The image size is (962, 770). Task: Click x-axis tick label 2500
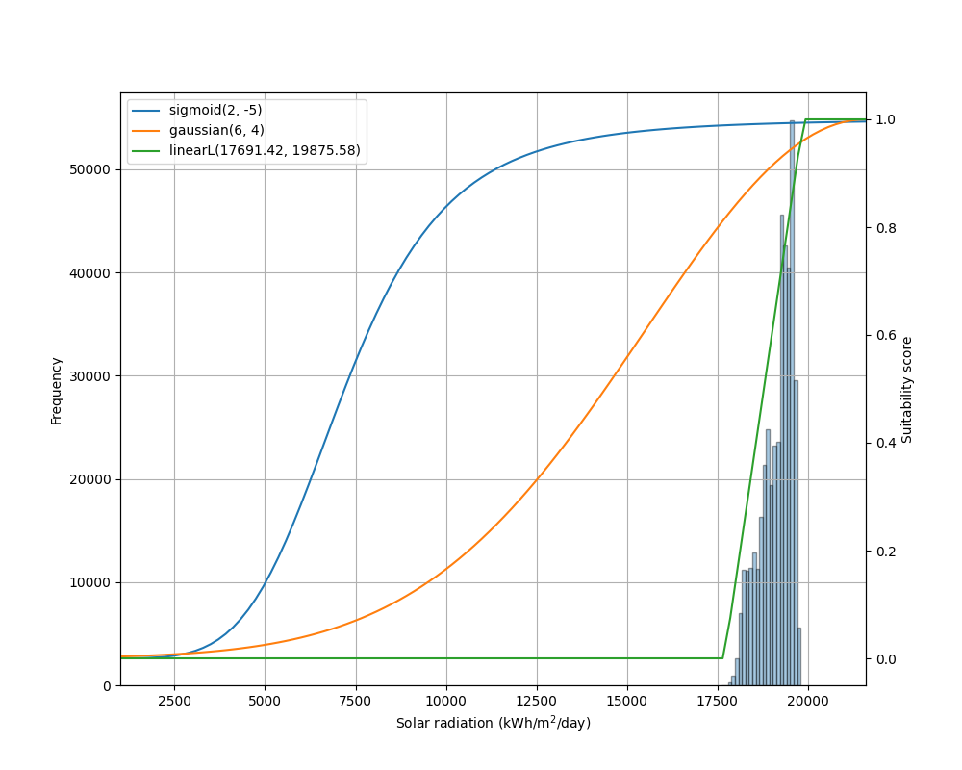174,701
